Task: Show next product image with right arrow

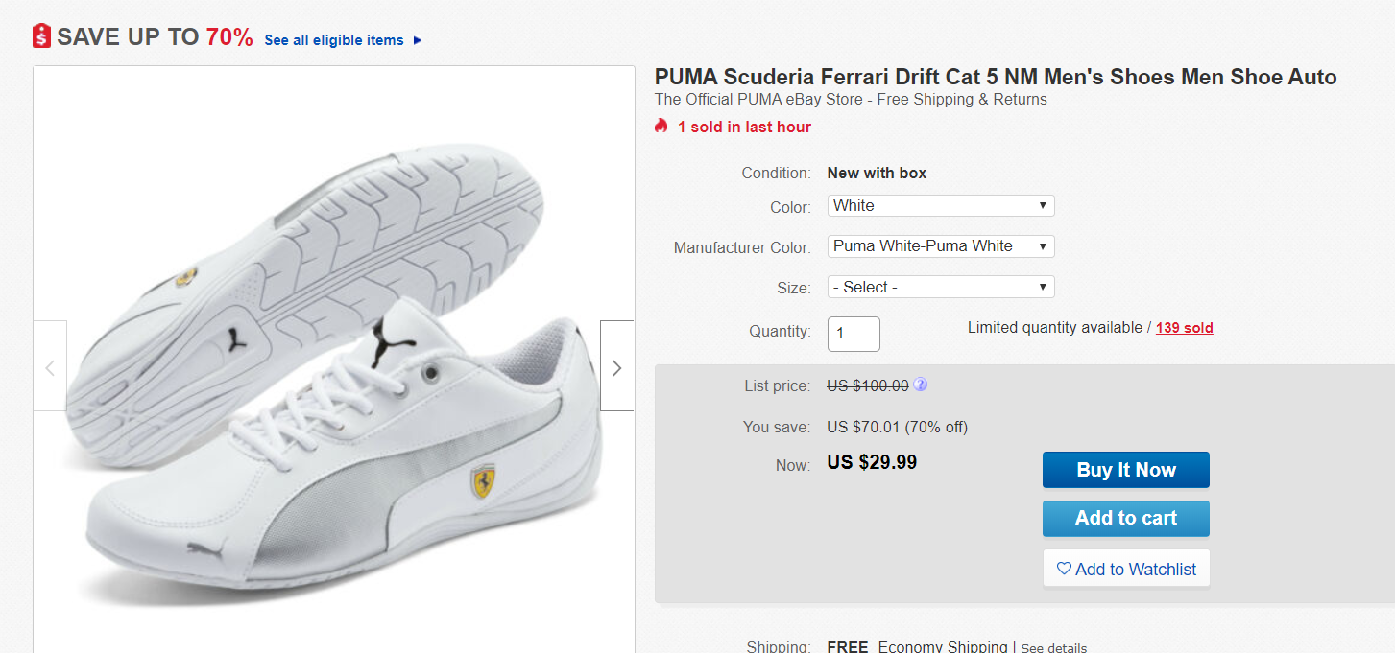Action: [x=616, y=367]
